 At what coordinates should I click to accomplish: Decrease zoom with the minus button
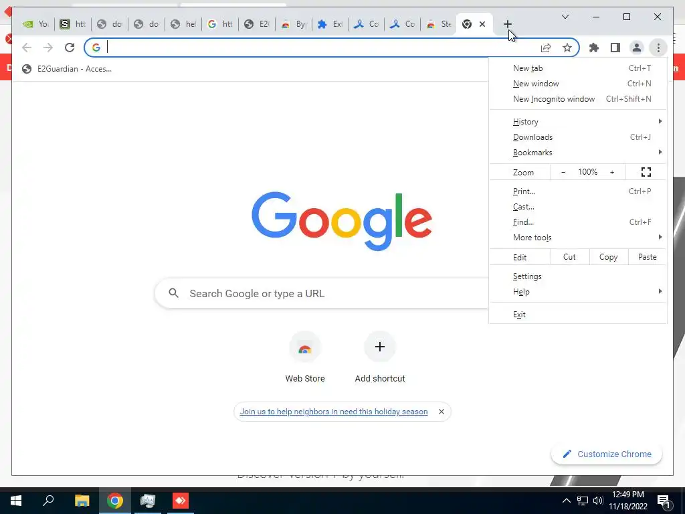coord(563,172)
